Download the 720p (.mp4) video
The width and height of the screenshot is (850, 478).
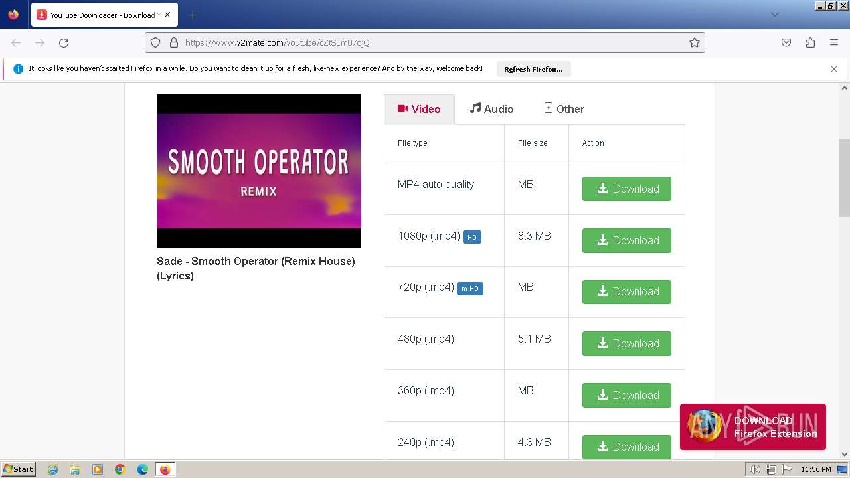[627, 291]
